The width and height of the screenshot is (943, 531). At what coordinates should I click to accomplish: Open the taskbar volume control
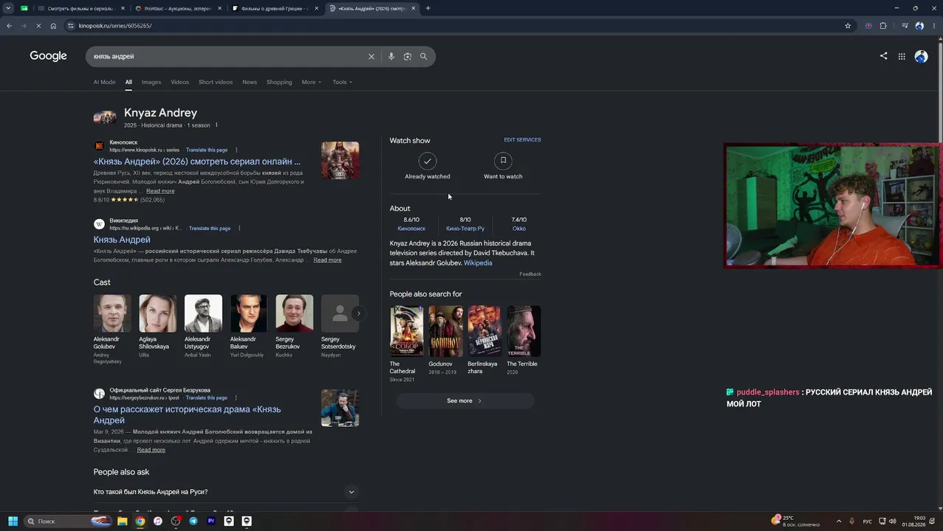pyautogui.click(x=894, y=521)
